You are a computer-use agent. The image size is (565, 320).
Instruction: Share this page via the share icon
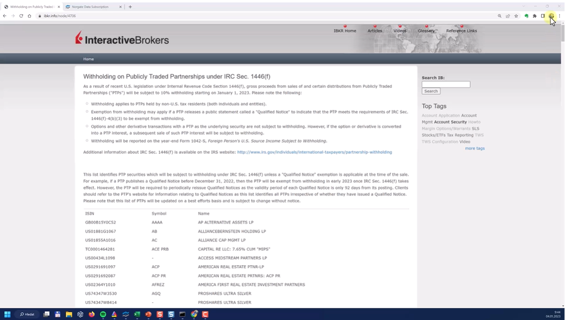pyautogui.click(x=508, y=16)
